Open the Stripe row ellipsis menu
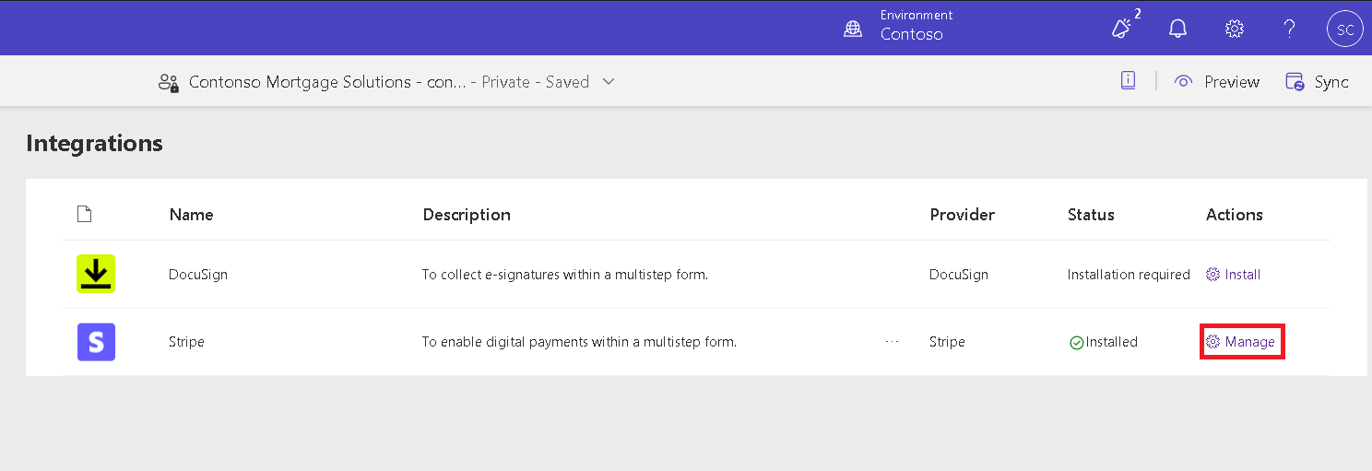The width and height of the screenshot is (1372, 471). pyautogui.click(x=892, y=341)
